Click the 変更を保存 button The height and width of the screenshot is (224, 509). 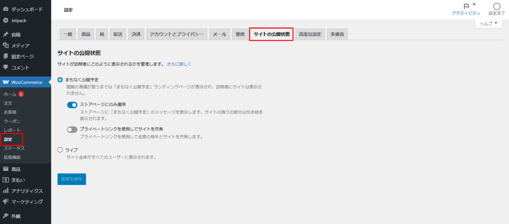point(72,179)
